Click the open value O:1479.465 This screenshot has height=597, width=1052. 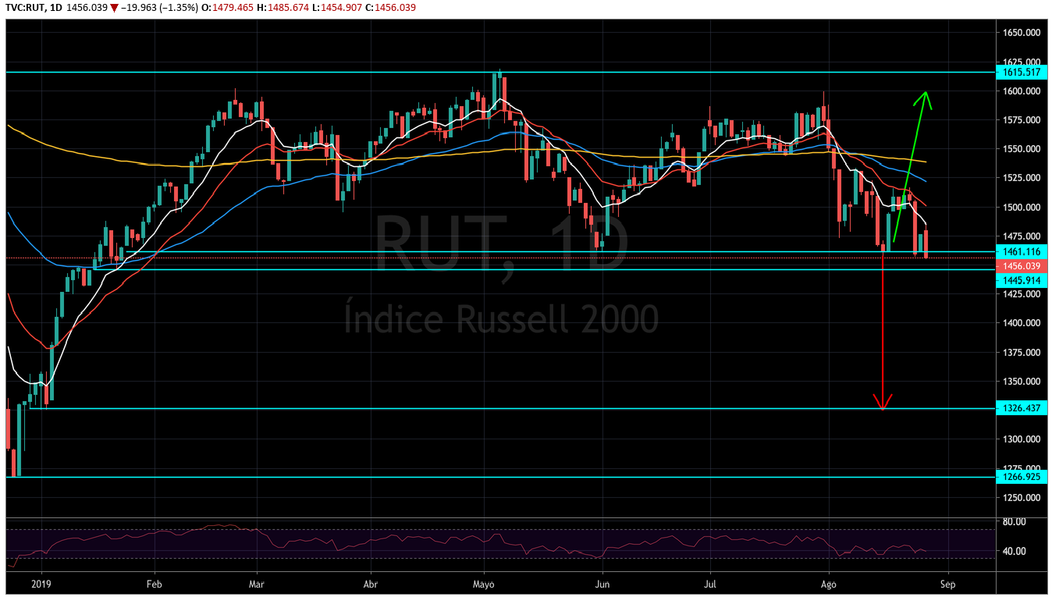click(x=227, y=8)
